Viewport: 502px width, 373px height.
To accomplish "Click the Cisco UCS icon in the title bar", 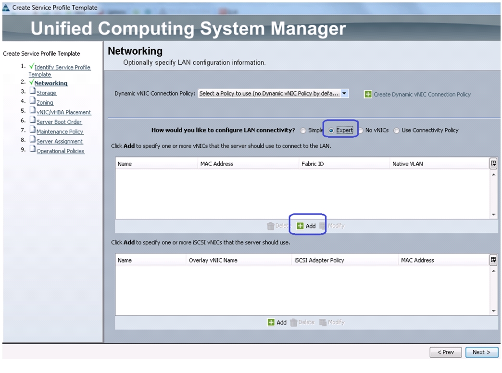I will 6,7.
